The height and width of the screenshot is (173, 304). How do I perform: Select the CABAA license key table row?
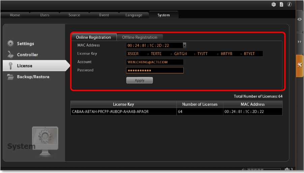123,112
